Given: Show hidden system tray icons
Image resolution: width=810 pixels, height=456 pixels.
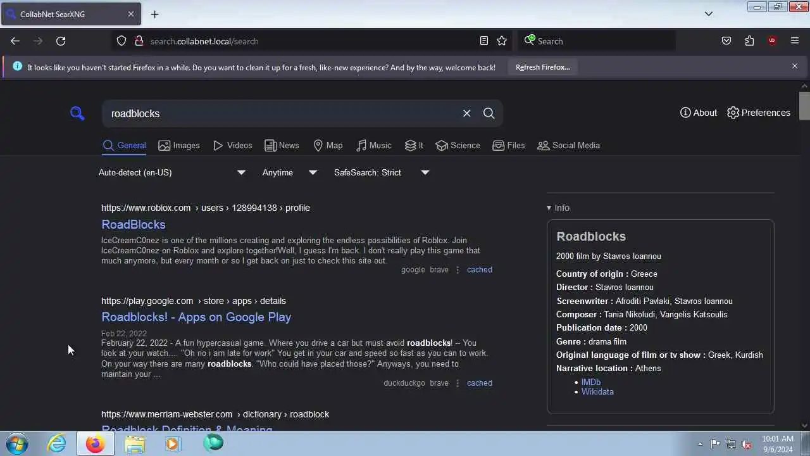Looking at the screenshot, I should coord(700,444).
